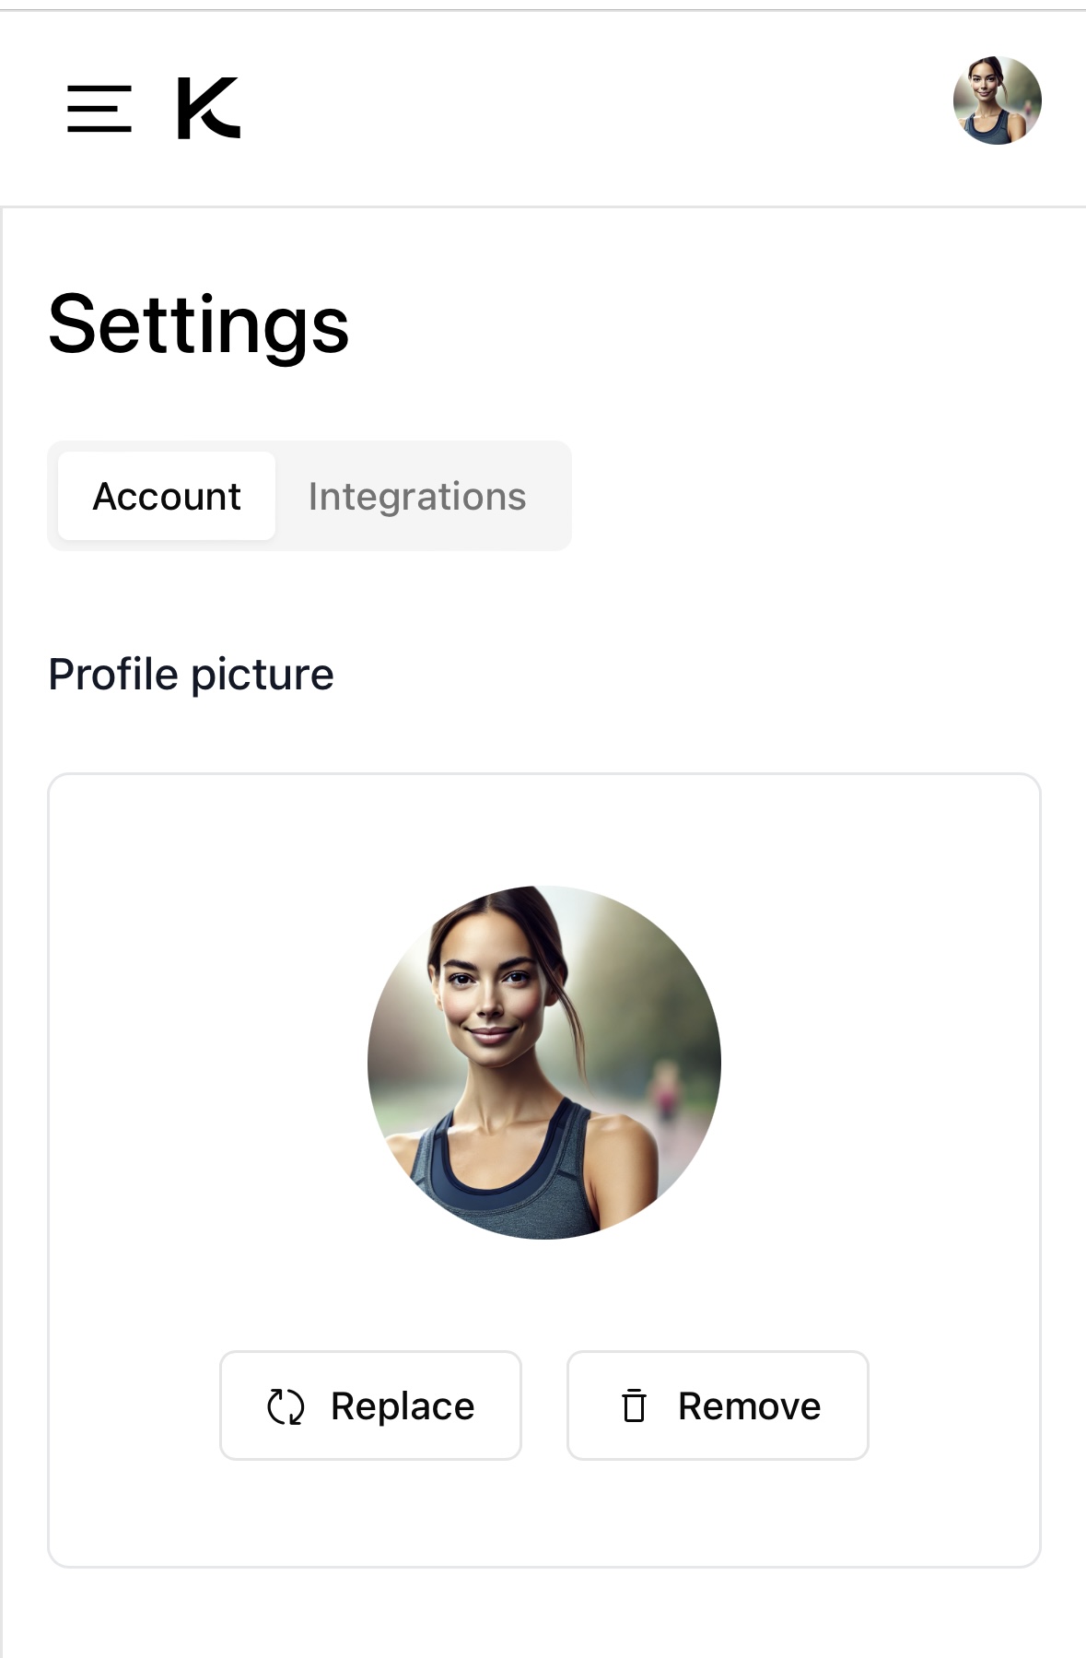Switch to the Account tab

coord(167,497)
